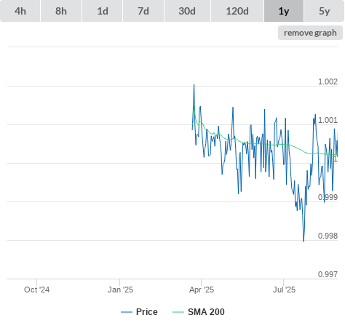Click the Jul '25 x-axis label

coord(284,290)
